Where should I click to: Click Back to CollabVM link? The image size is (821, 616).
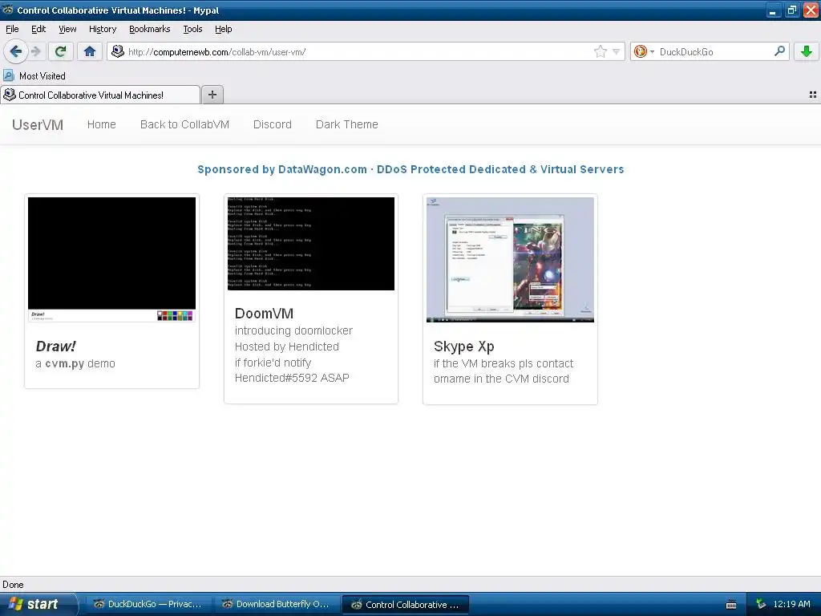point(185,124)
